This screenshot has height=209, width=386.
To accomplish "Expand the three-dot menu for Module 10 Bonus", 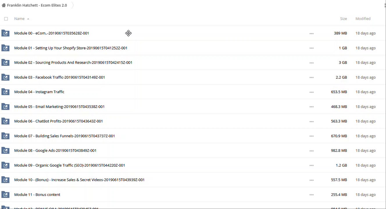I will [311, 180].
